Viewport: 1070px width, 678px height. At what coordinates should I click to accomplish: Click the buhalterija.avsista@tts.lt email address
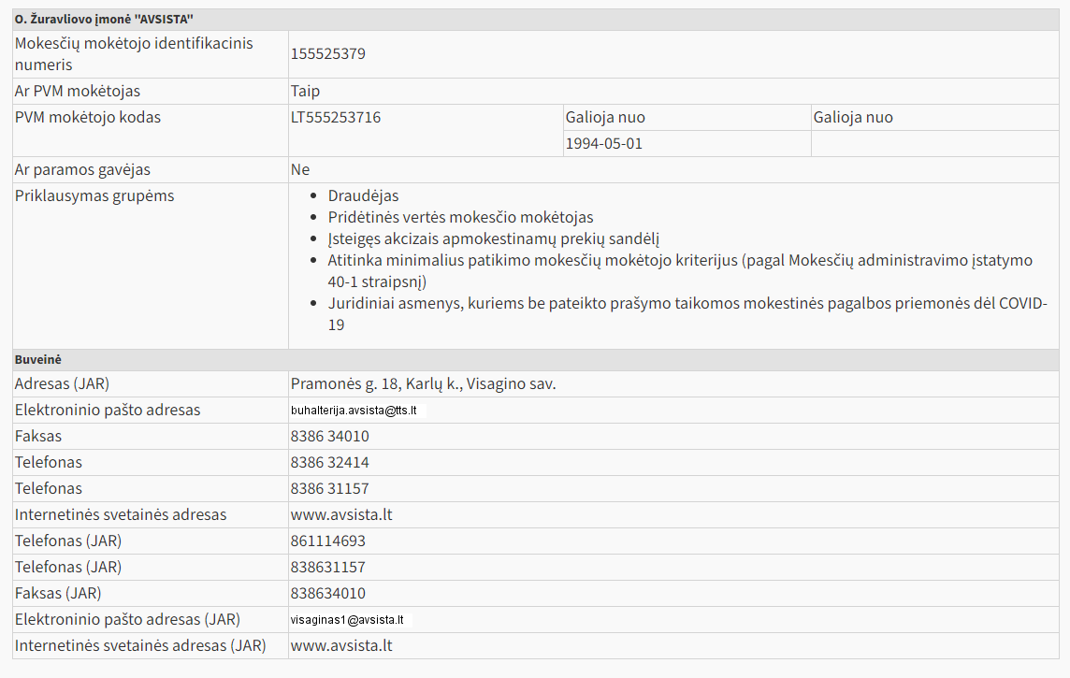354,411
